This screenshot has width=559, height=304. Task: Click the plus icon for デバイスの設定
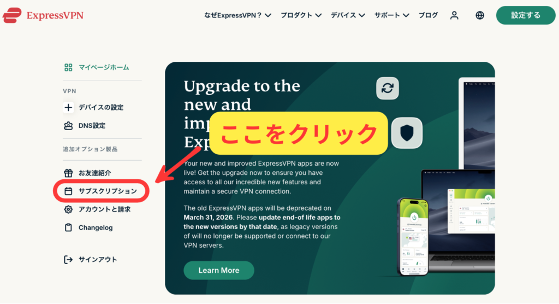click(68, 108)
